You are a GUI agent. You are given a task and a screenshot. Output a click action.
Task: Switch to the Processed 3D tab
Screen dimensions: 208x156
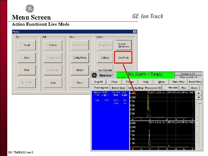pyautogui.click(x=153, y=88)
